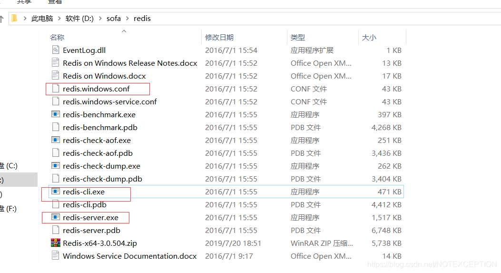
Task: Click the EventLog.dll file icon
Action: pyautogui.click(x=56, y=50)
